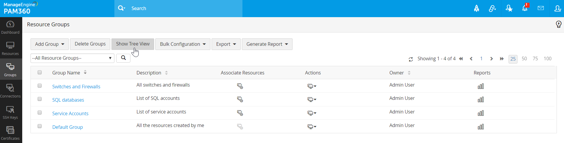Screen dimensions: 564x143
Task: Click the rocket icon in header
Action: [x=476, y=8]
